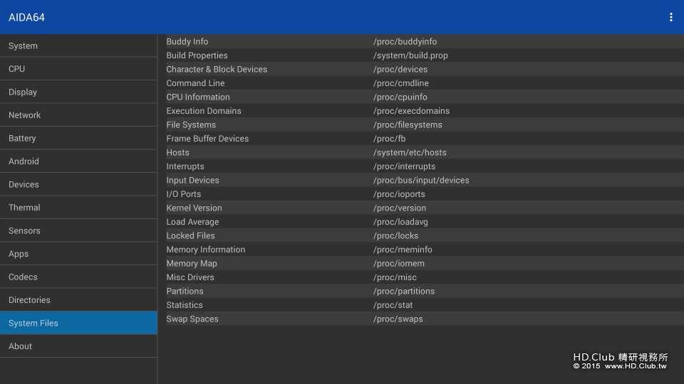Screen dimensions: 684x384
Task: Open the CPU section
Action: [x=78, y=69]
